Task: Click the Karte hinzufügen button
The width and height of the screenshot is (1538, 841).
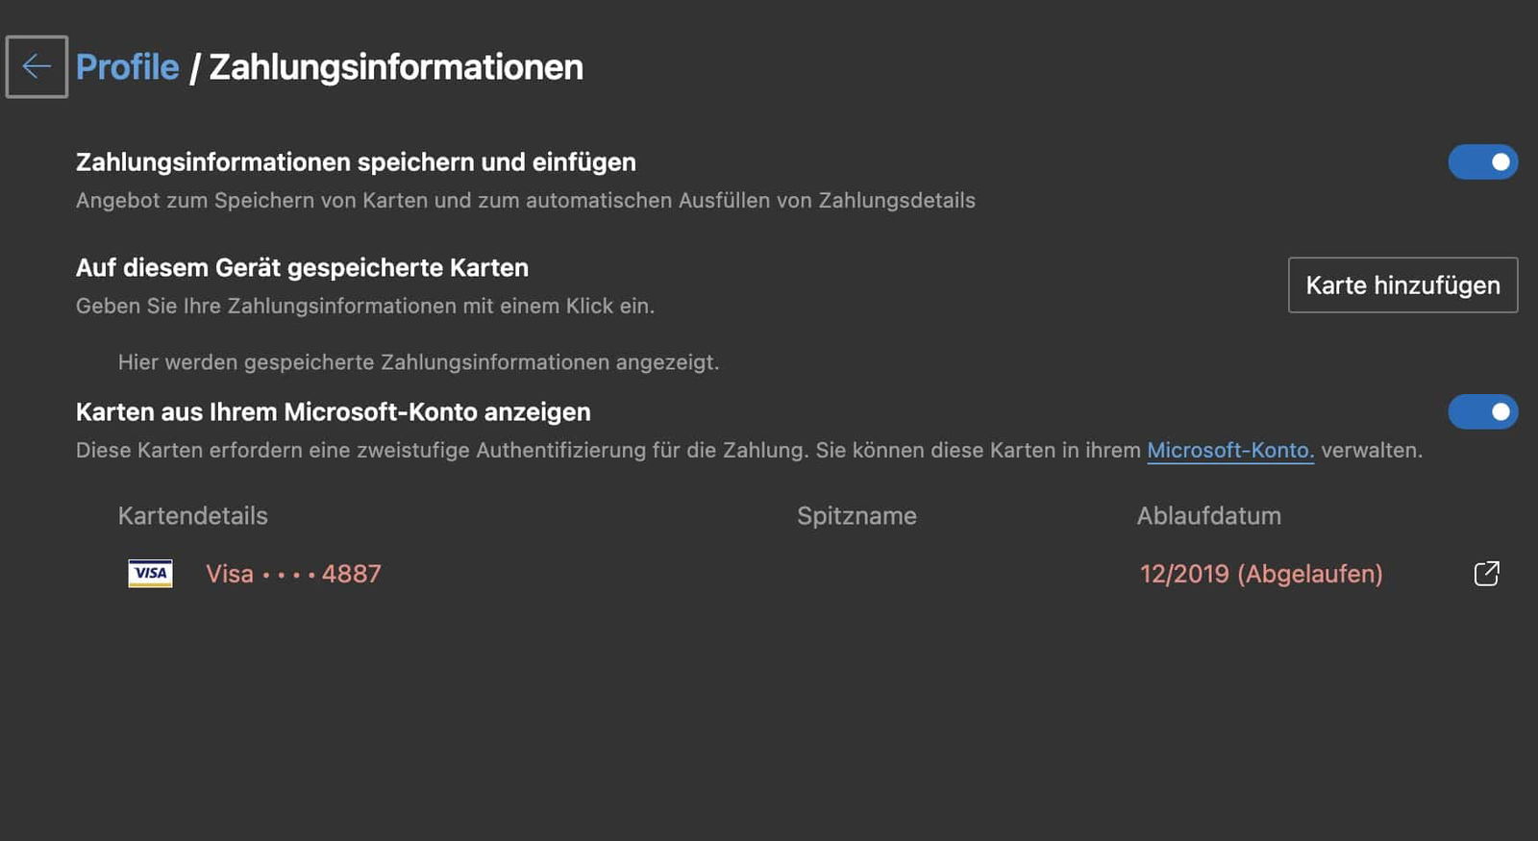Action: (x=1402, y=284)
